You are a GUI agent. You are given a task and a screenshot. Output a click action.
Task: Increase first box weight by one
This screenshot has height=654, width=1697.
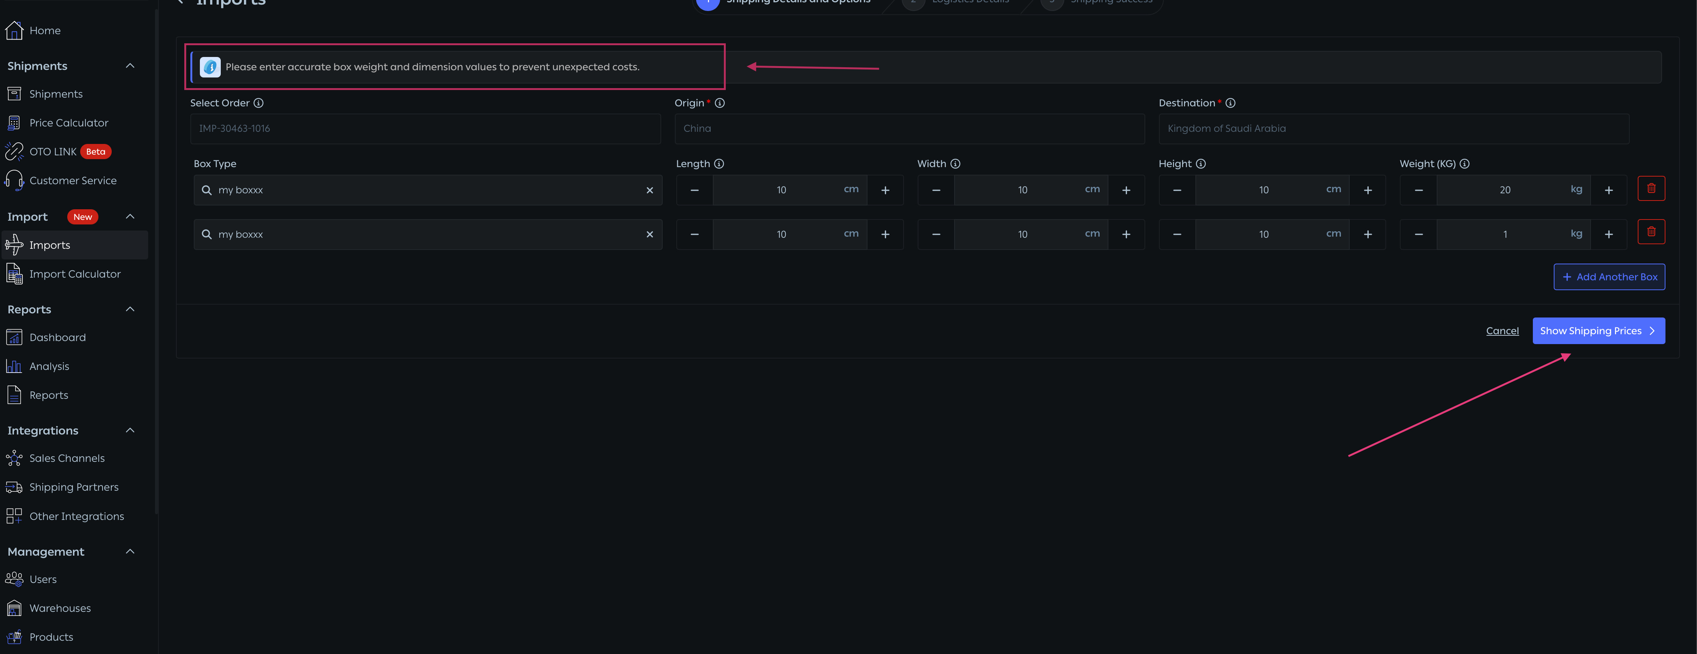tap(1609, 190)
